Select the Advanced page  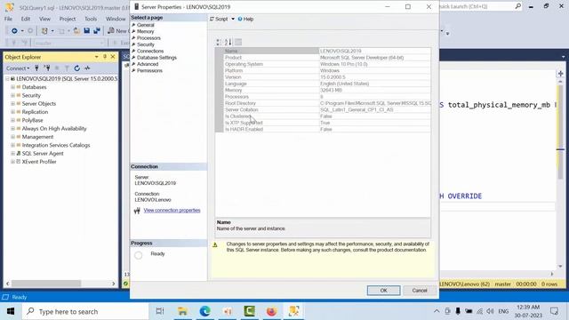click(148, 64)
